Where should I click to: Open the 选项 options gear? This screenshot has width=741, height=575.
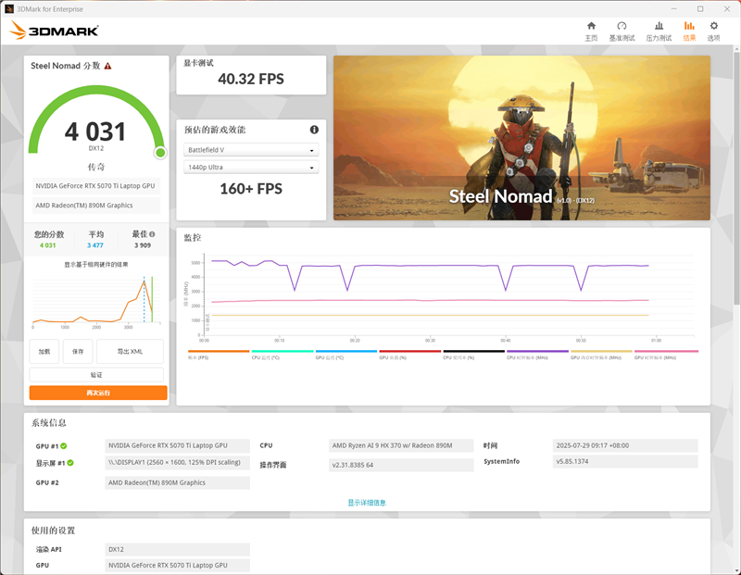(x=713, y=31)
